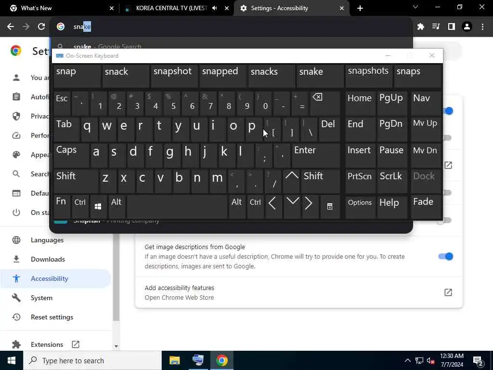Image resolution: width=493 pixels, height=370 pixels.
Task: Pick the 'snapshots' word suggestion
Action: [x=369, y=76]
